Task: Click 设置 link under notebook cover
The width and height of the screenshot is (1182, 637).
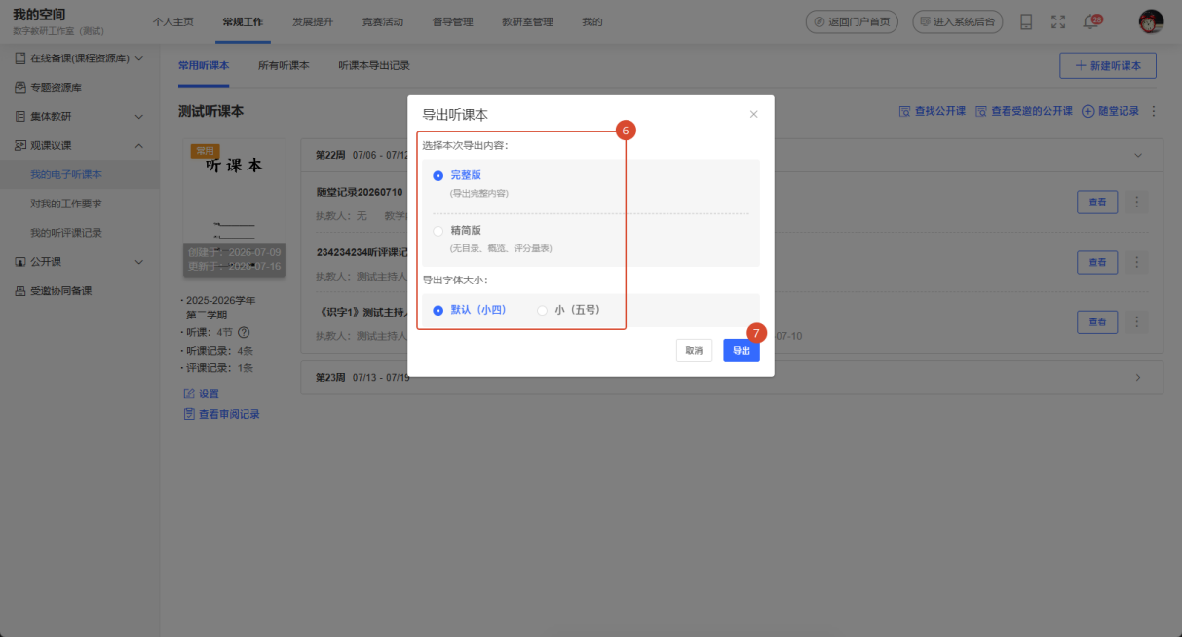Action: pos(202,393)
